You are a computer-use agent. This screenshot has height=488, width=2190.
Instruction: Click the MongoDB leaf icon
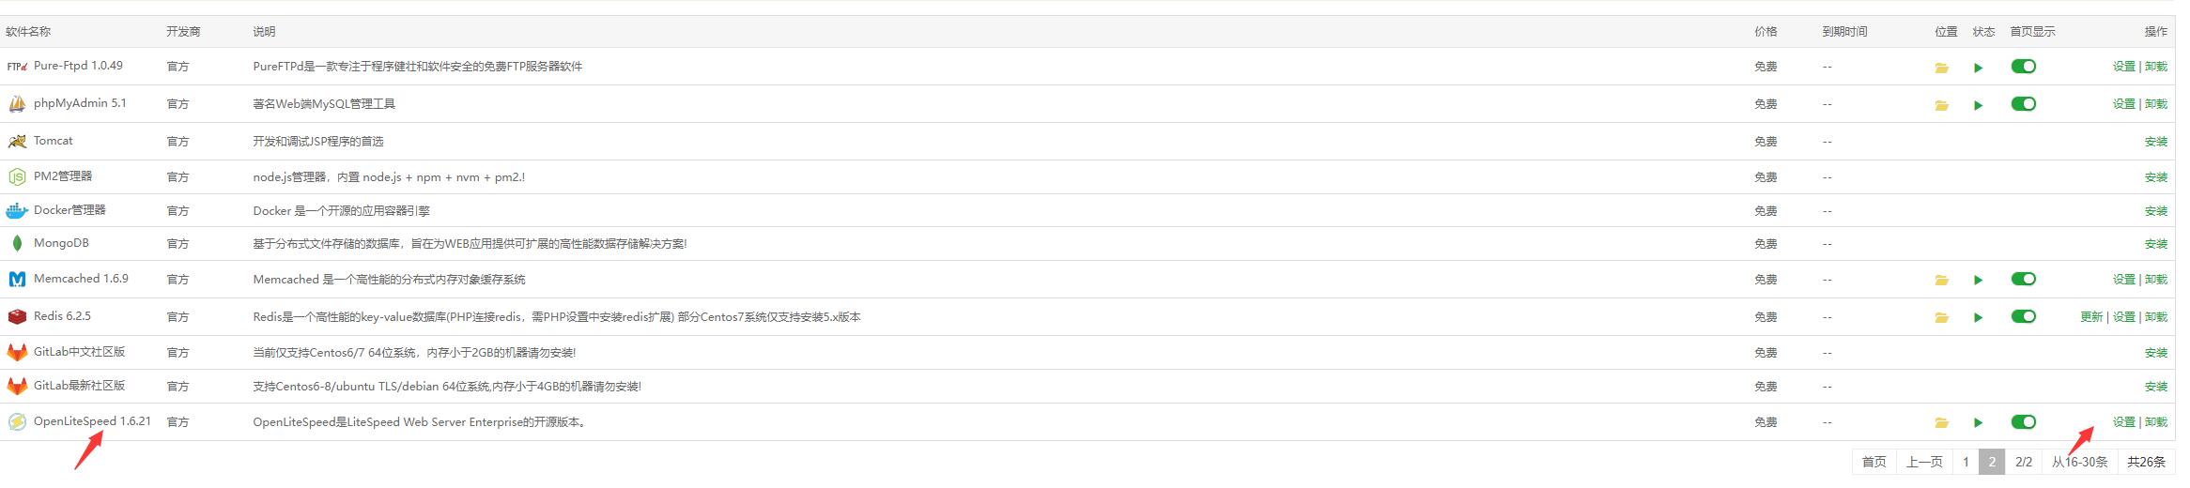tap(17, 243)
